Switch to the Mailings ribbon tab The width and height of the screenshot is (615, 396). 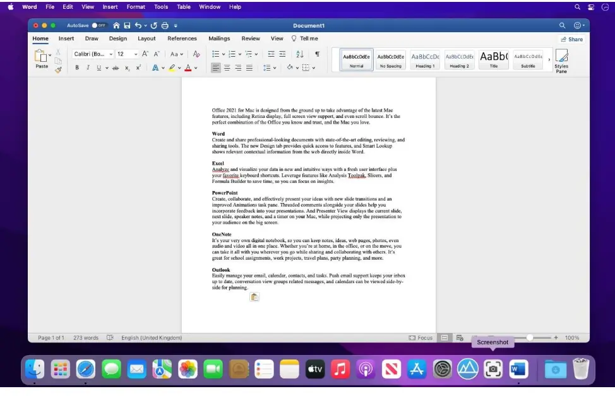(x=219, y=38)
